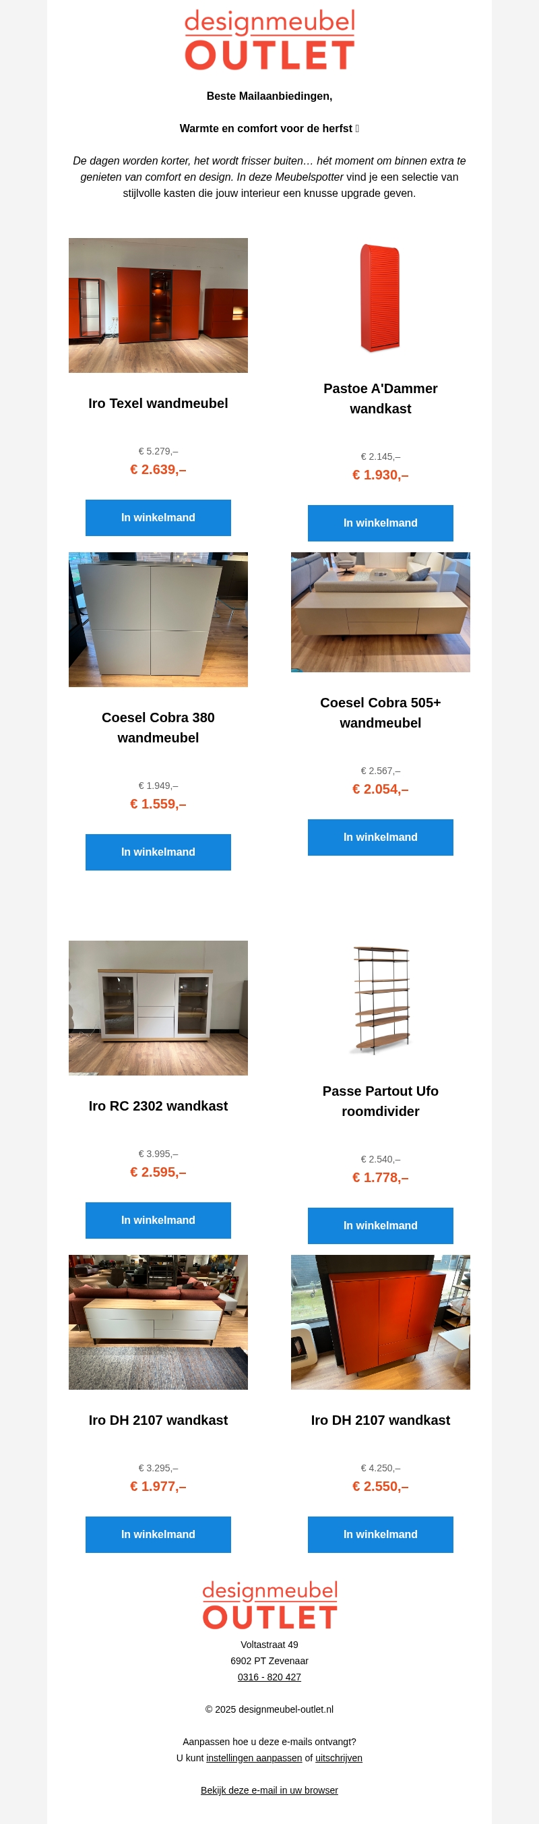Screen dimensions: 539x1824
Task: Open the Coesel Cobra 505+ wandmeubel title
Action: [x=380, y=712]
